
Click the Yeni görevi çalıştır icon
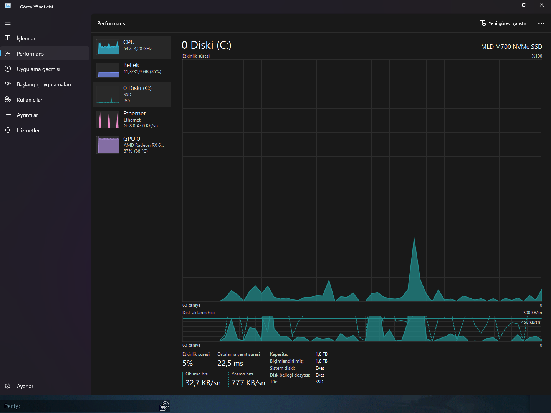coord(483,23)
